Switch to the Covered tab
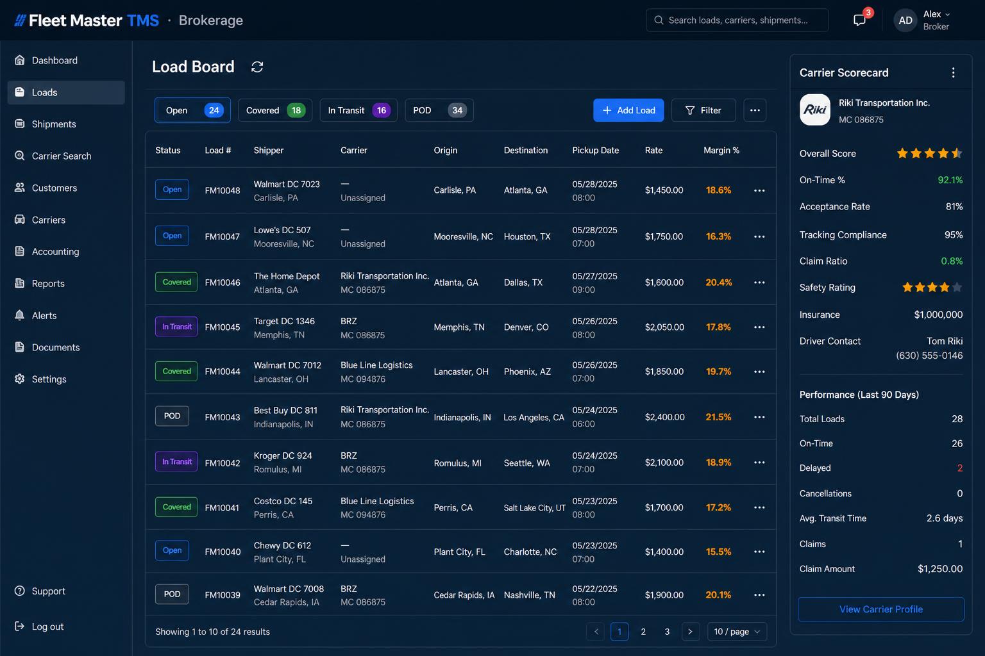Screen dimensions: 985x656 coord(275,110)
